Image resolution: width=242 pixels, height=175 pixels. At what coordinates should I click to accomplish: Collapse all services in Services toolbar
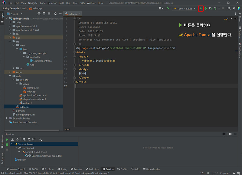pos(18,139)
